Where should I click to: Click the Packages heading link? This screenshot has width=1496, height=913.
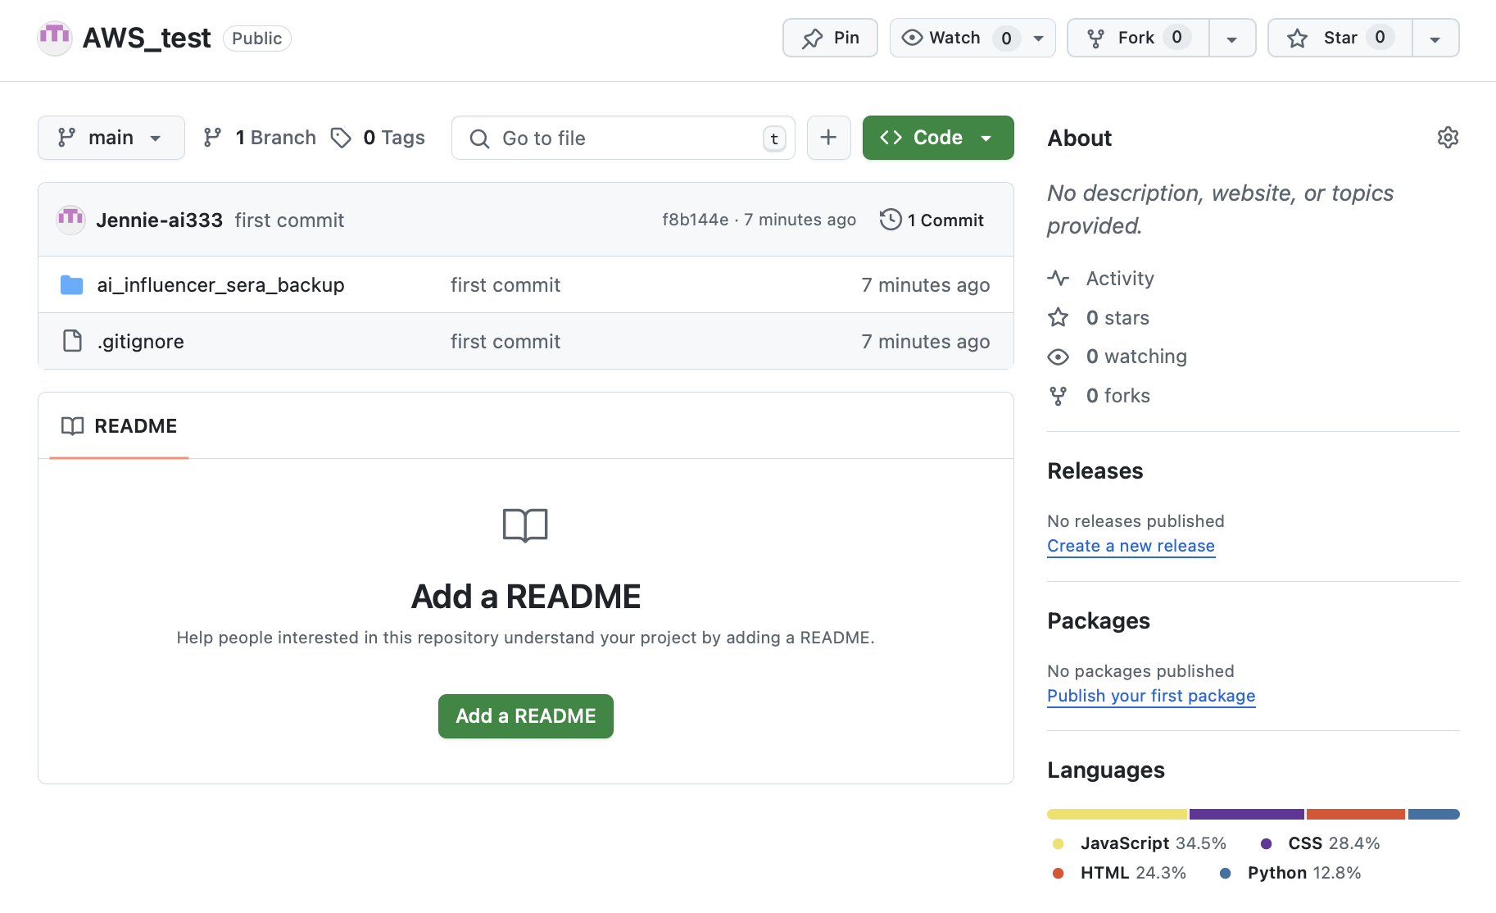coord(1099,621)
